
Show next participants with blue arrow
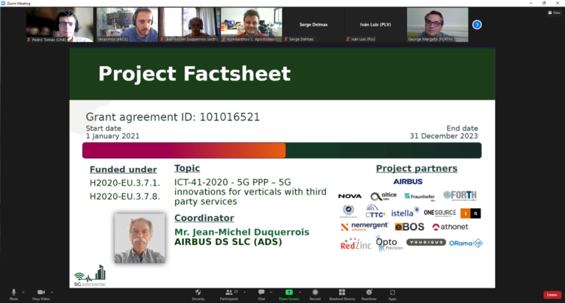477,24
